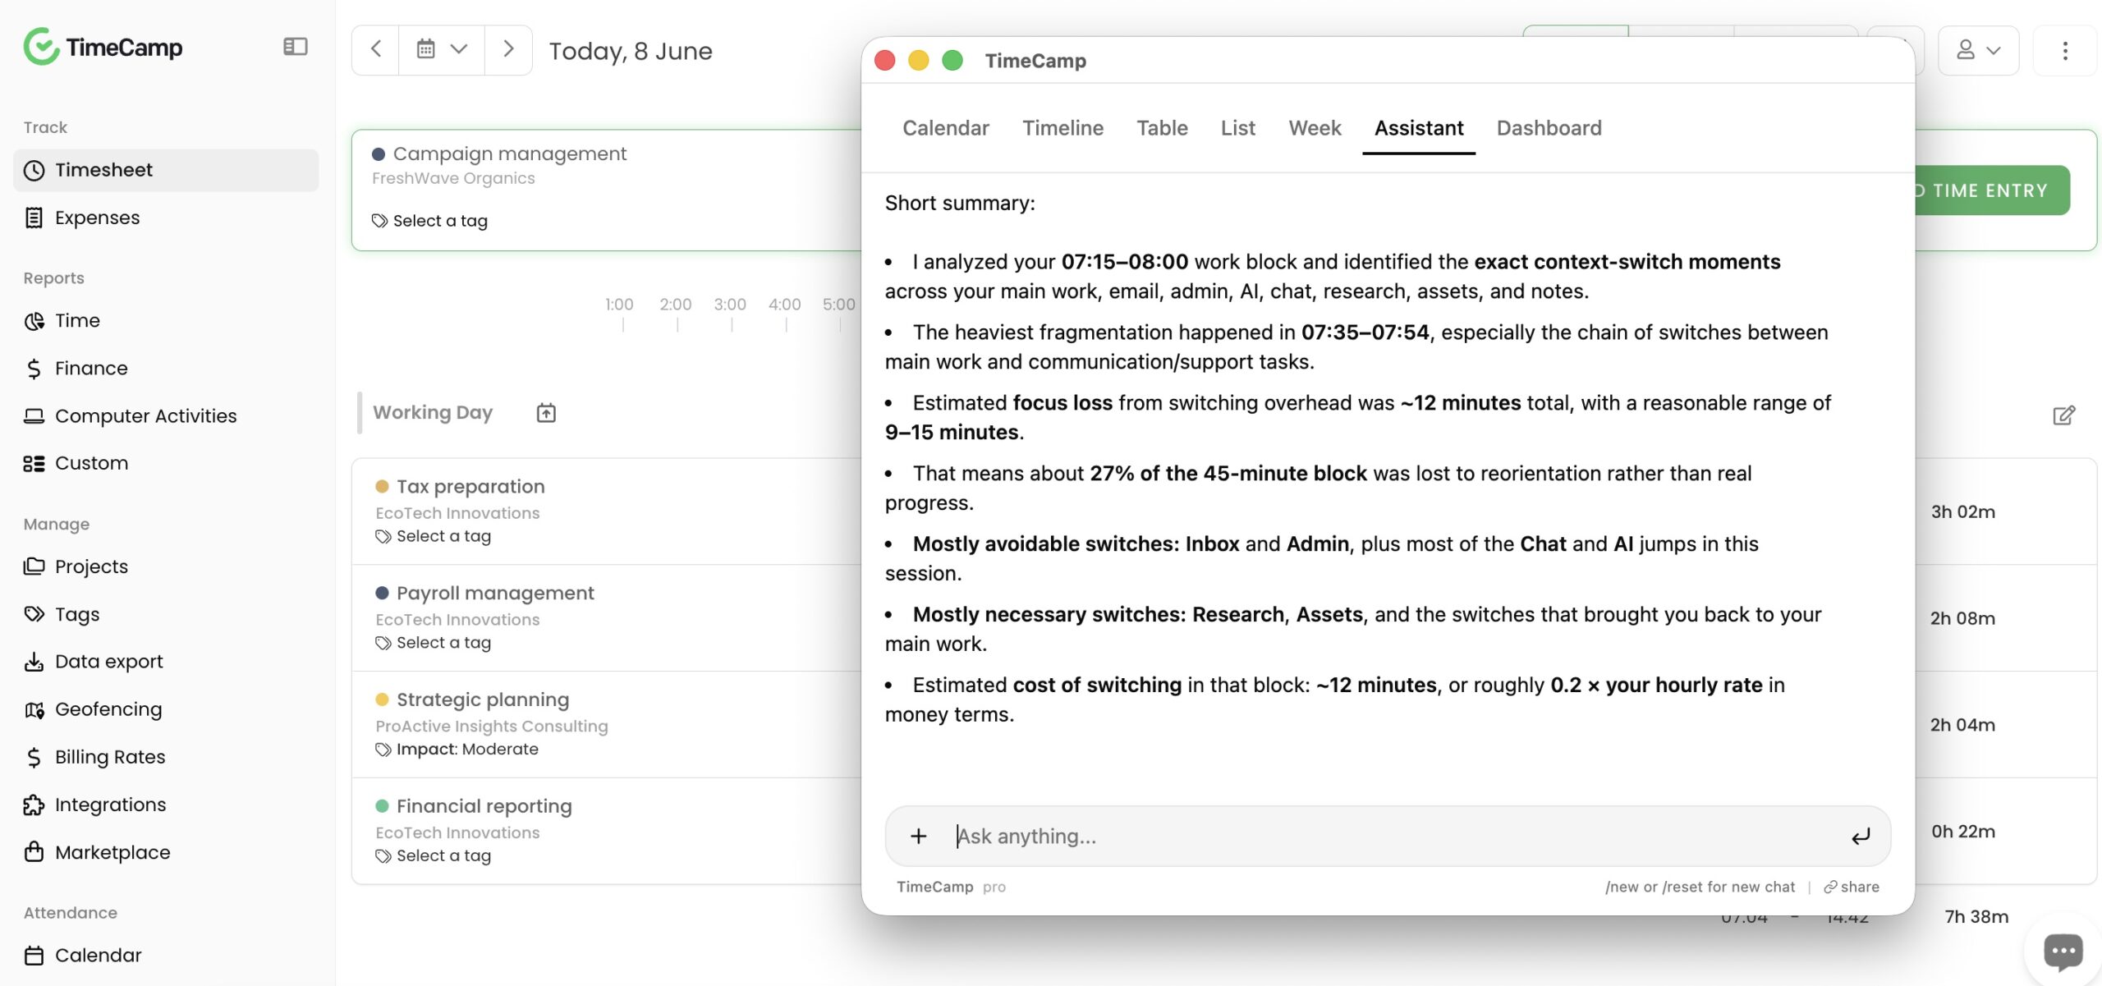Image resolution: width=2102 pixels, height=986 pixels.
Task: Switch to the Table tab
Action: pyautogui.click(x=1162, y=128)
